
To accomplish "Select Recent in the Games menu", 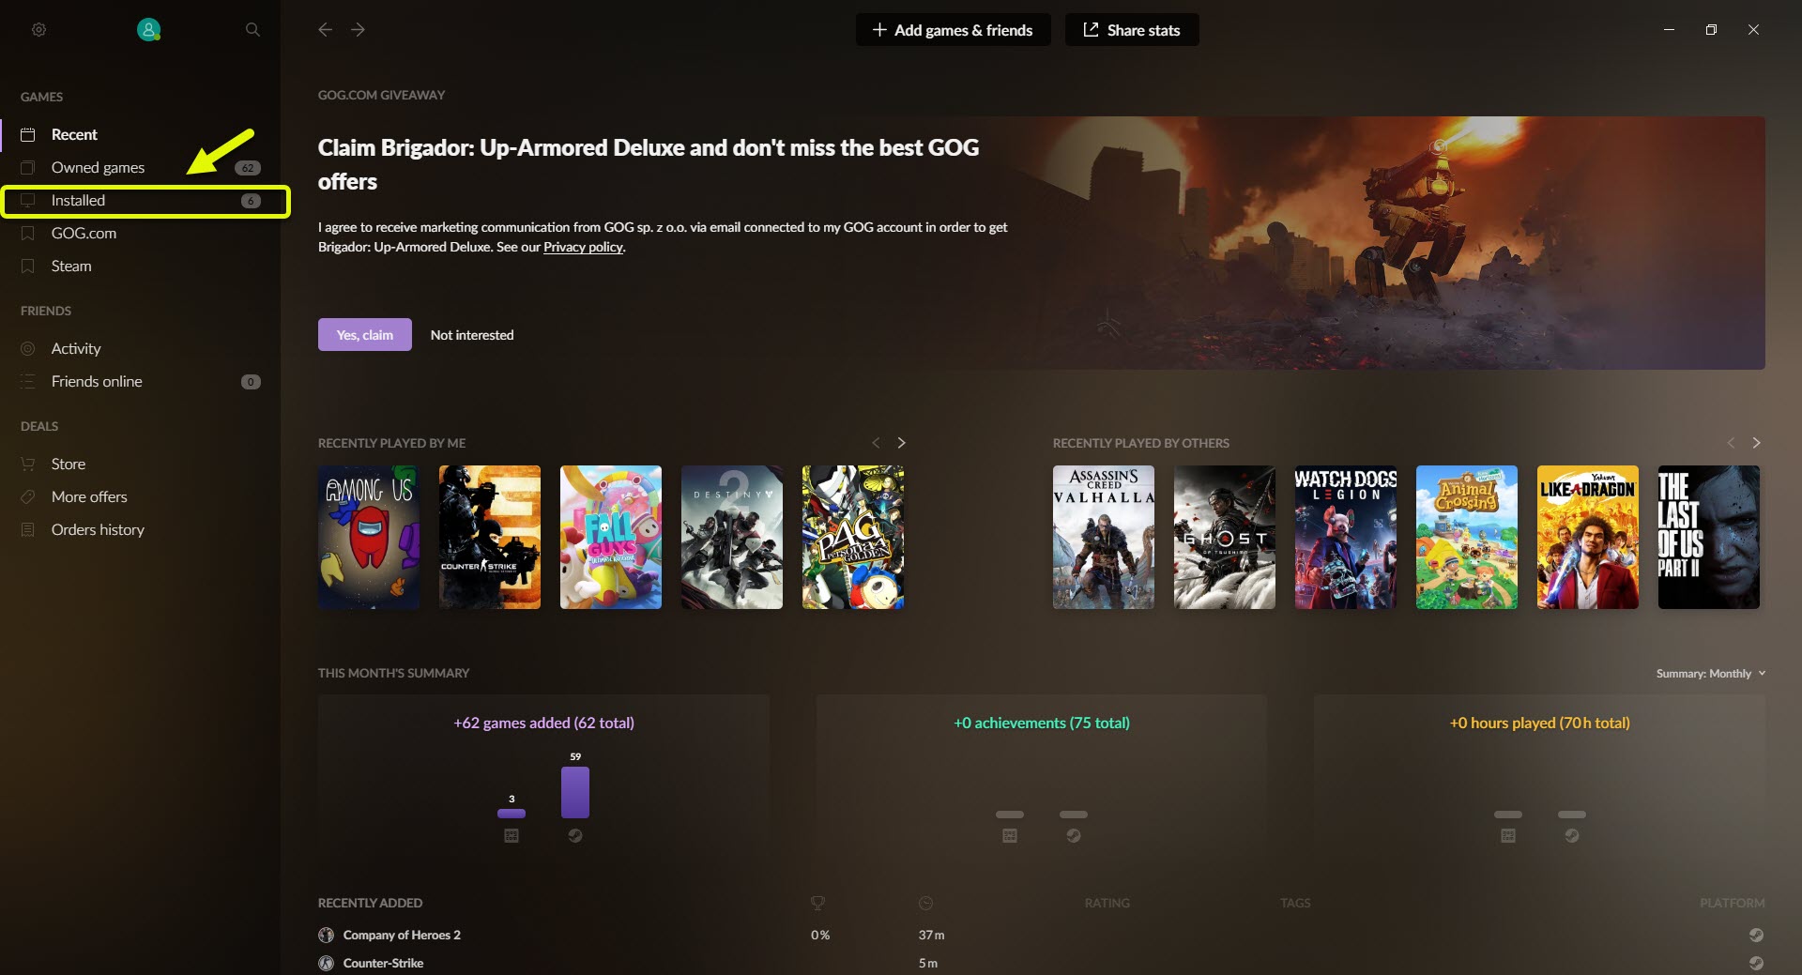I will (x=141, y=134).
